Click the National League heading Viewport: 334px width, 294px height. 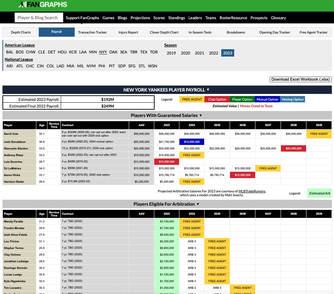click(19, 59)
